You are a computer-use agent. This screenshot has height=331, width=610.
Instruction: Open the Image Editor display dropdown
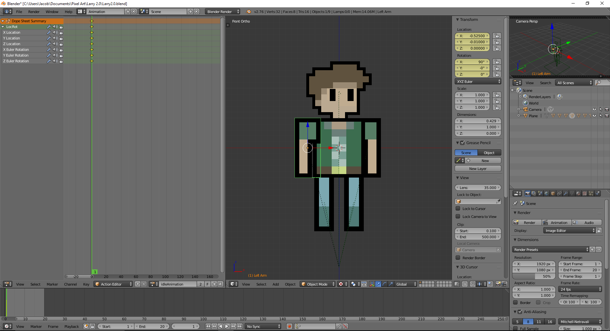(x=569, y=231)
